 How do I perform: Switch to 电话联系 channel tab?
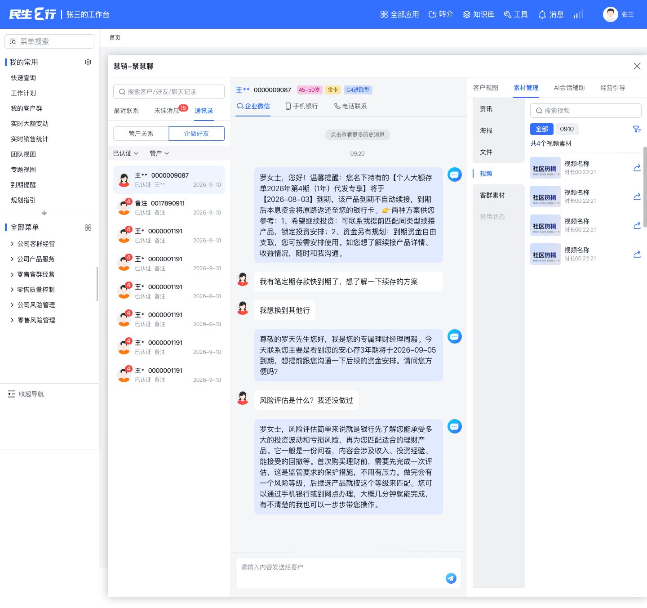tap(350, 106)
